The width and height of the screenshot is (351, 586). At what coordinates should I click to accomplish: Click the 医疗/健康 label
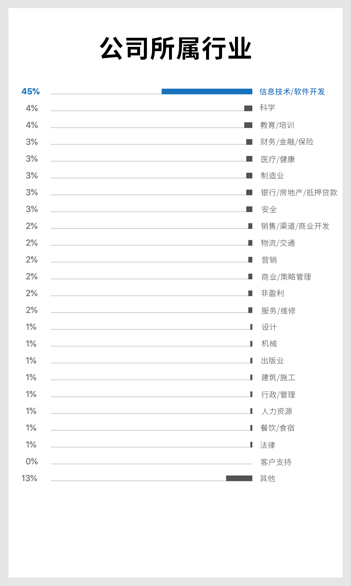click(x=278, y=159)
